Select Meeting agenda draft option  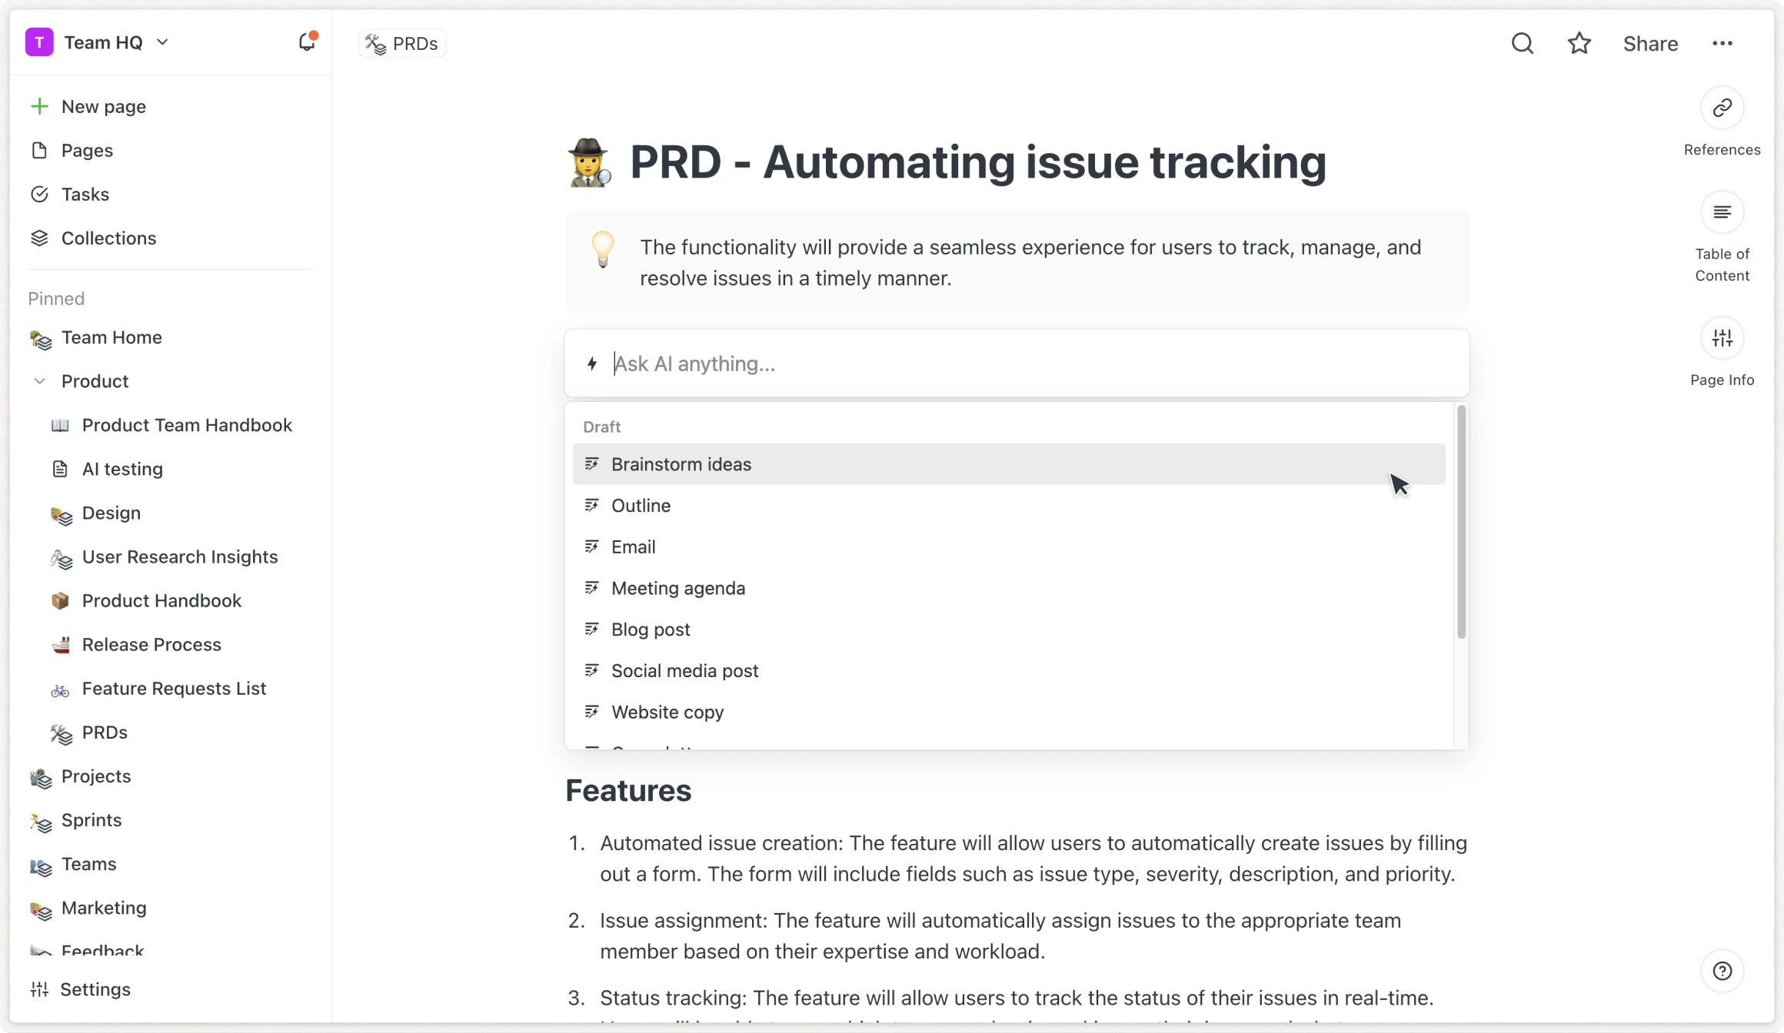point(678,587)
